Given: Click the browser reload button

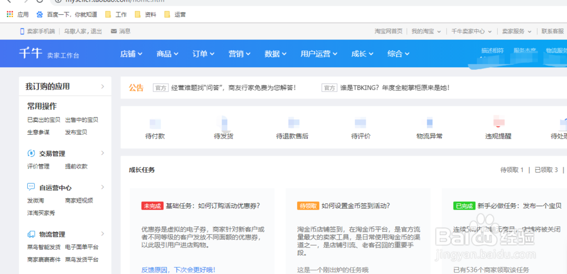Looking at the screenshot, I should (x=40, y=1).
